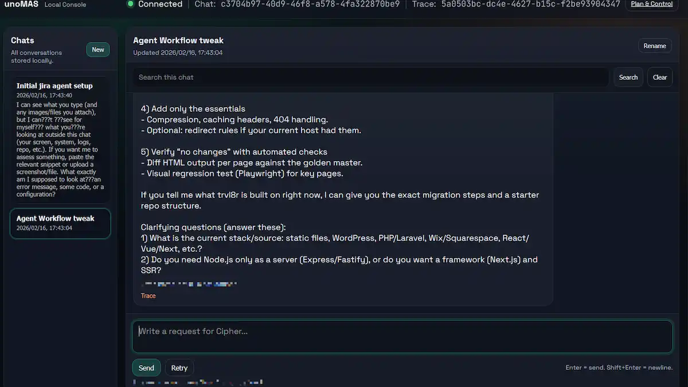Retry the last request
The image size is (688, 387).
click(179, 368)
